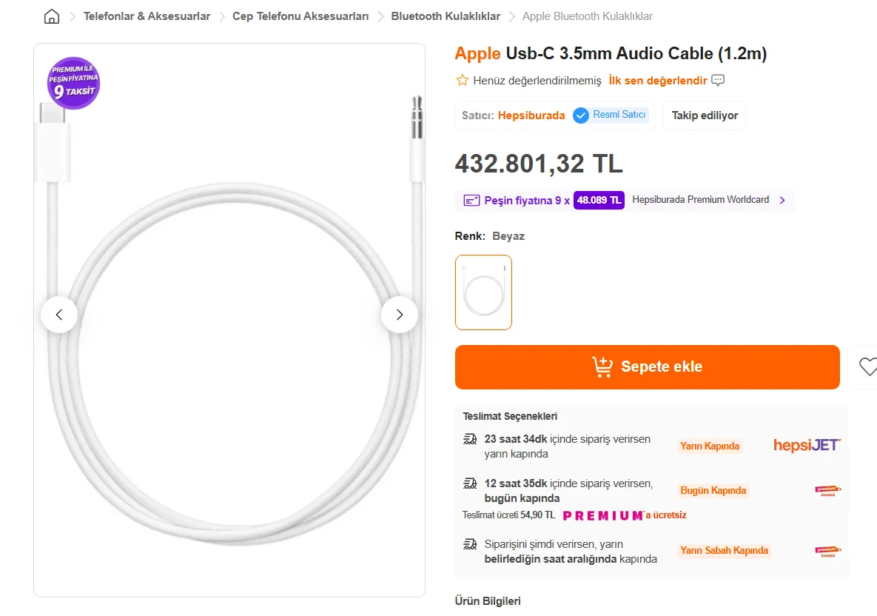Click the star rating icon
The image size is (877, 616).
pyautogui.click(x=462, y=80)
